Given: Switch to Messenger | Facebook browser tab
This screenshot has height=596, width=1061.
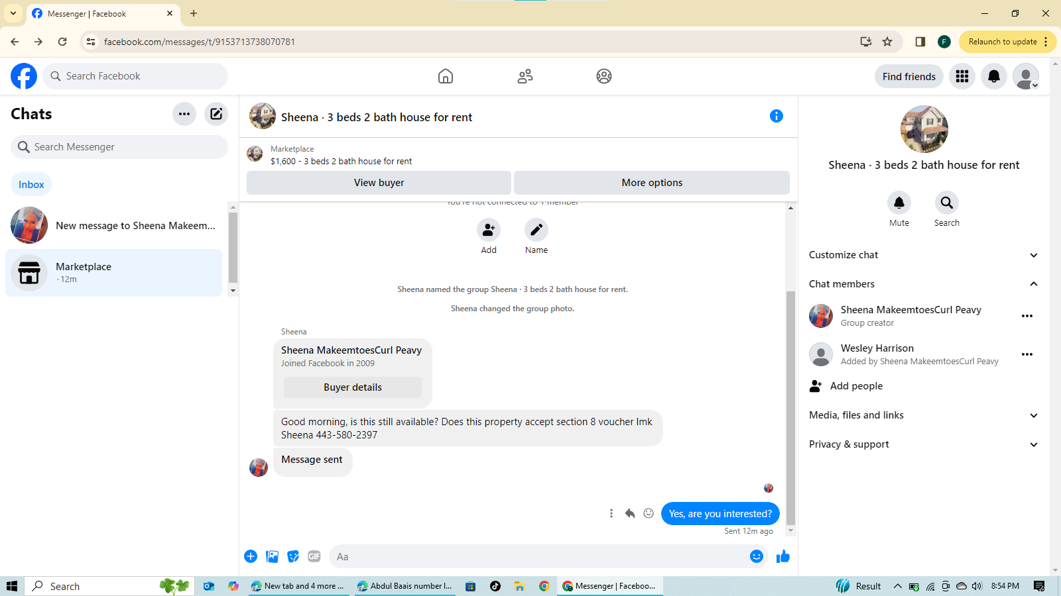Looking at the screenshot, I should pyautogui.click(x=103, y=13).
